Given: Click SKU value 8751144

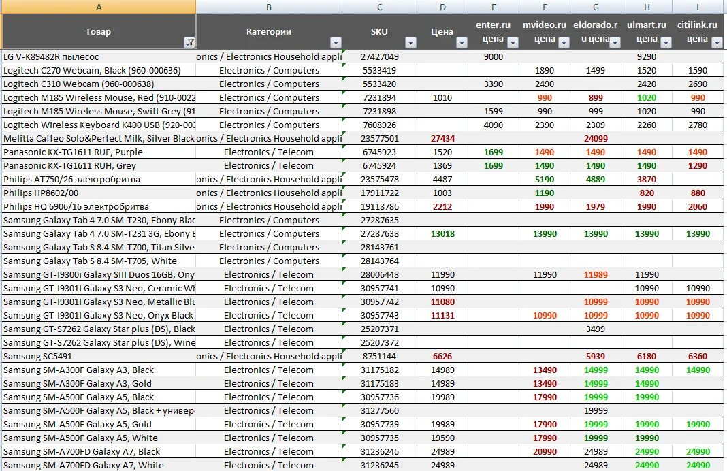Looking at the screenshot, I should [380, 357].
